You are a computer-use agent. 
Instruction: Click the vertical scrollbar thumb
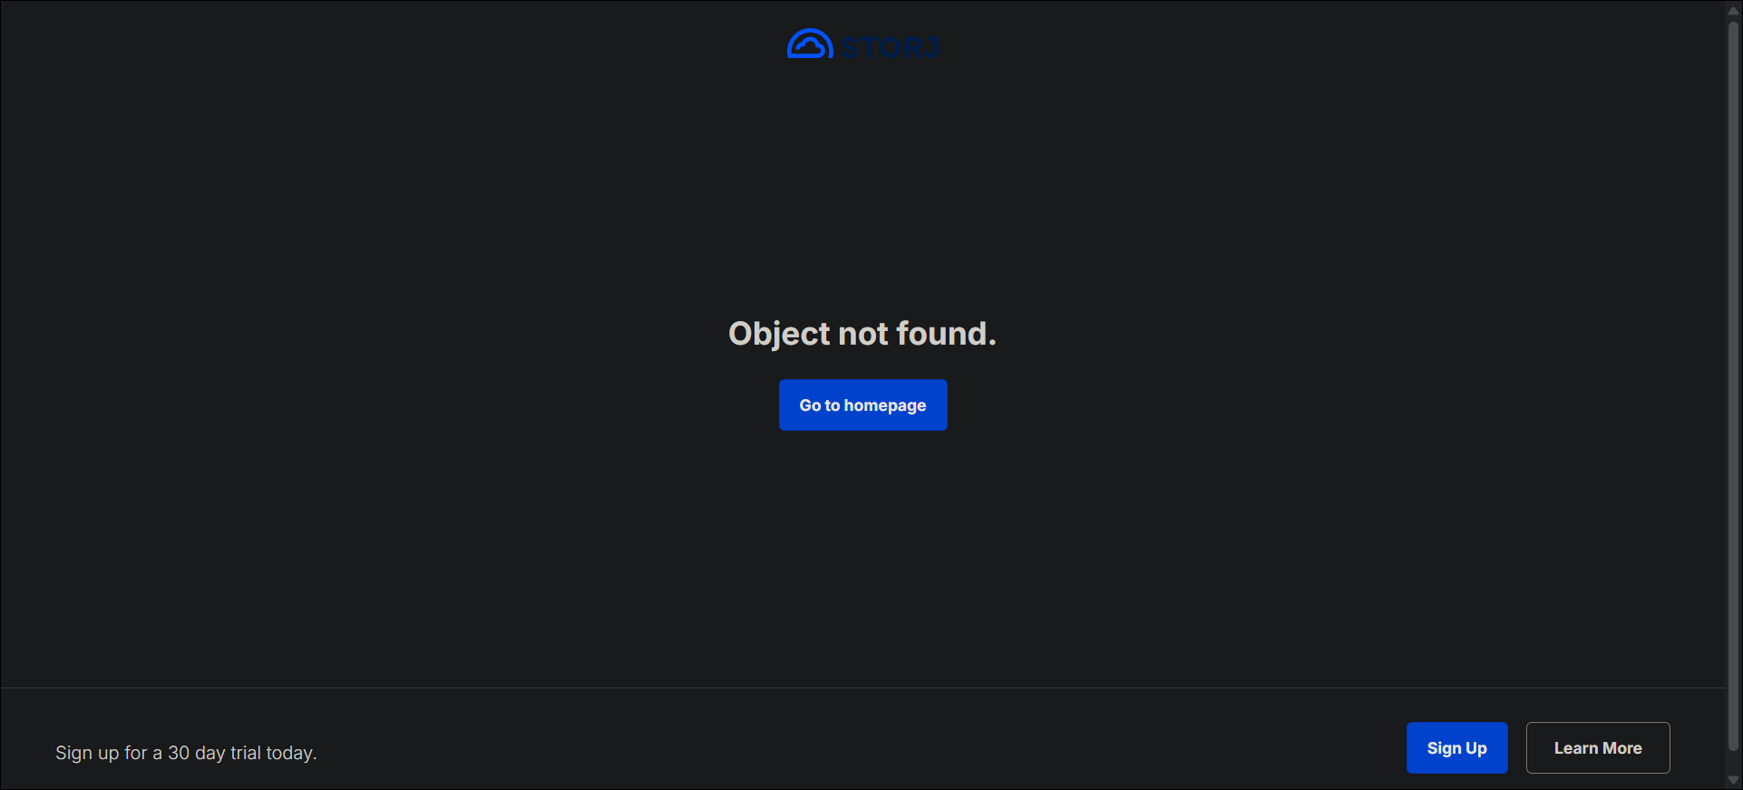coord(1733,385)
